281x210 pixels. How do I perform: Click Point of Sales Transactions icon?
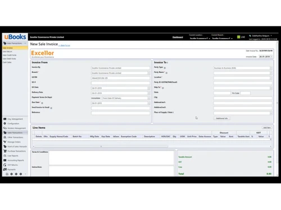5,146
